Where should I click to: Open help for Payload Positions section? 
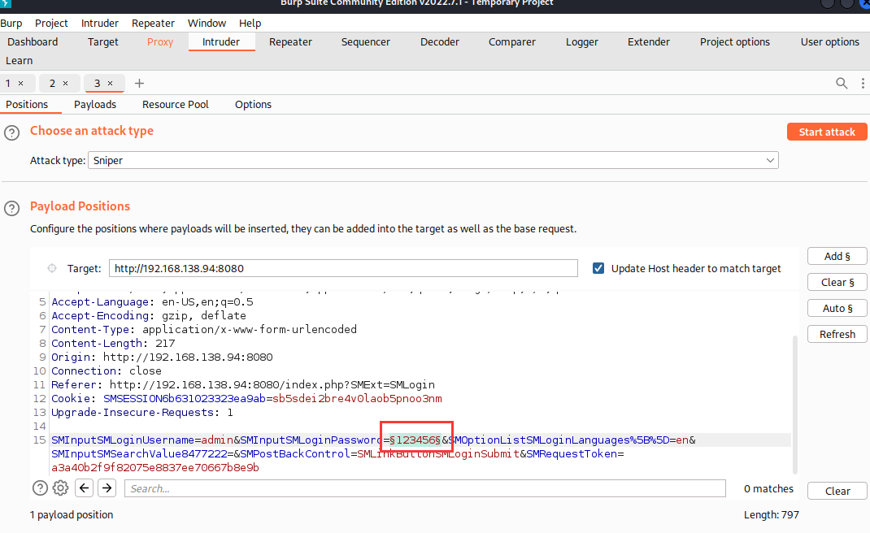tap(11, 209)
